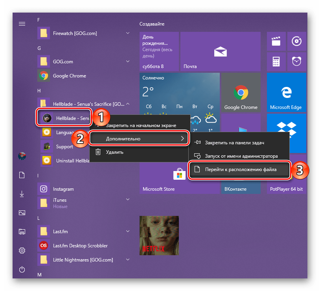Viewport: 320px width, 291px height.
Task: Launch the Calculator small tile
Action: [276, 61]
